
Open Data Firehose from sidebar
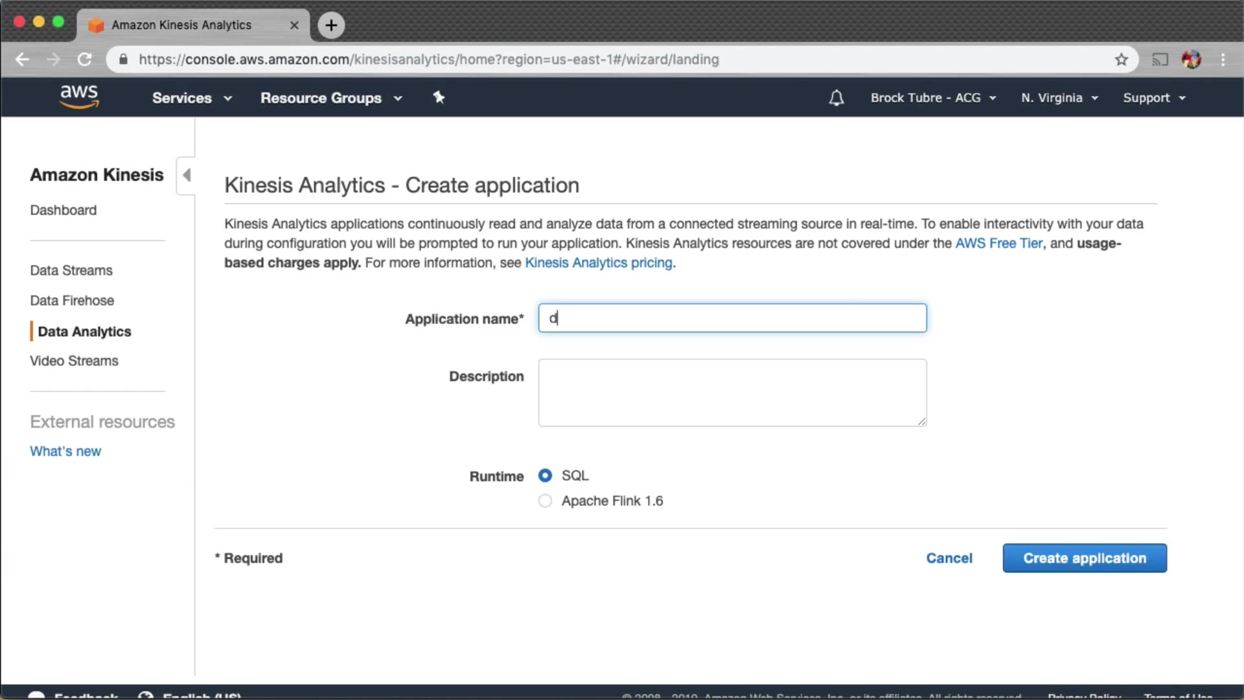[x=72, y=301]
